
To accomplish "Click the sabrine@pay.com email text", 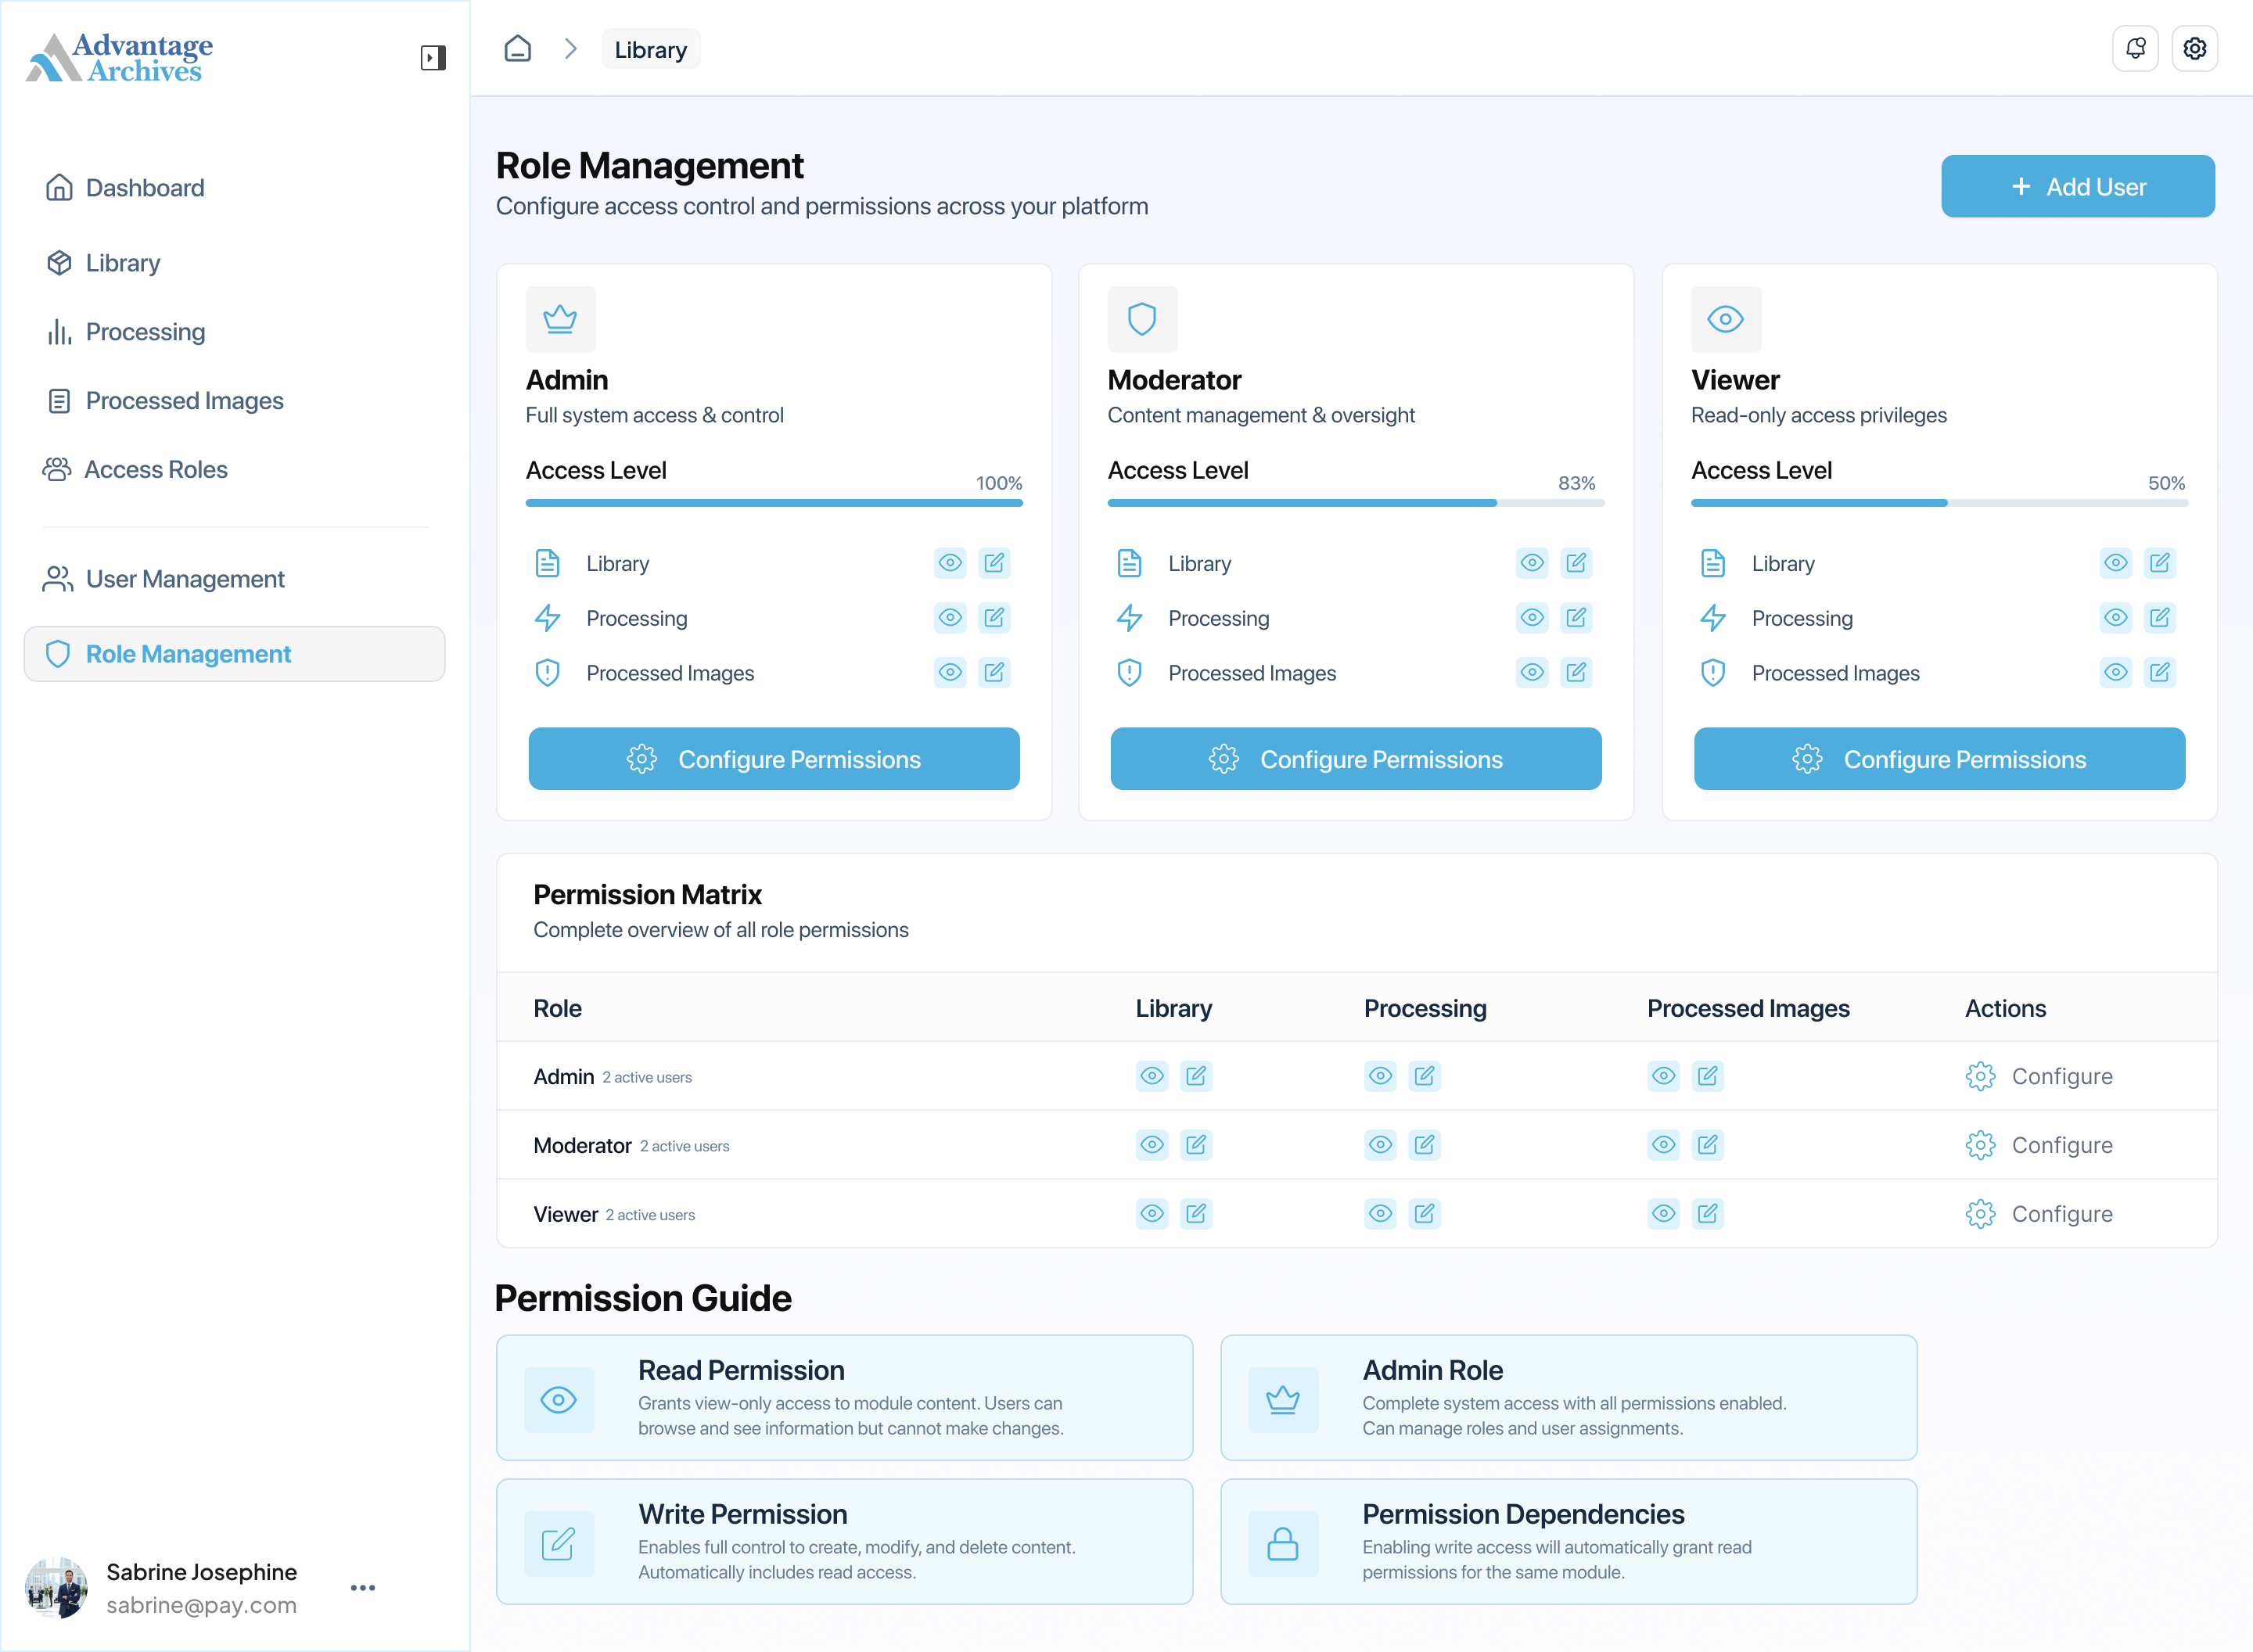I will (x=202, y=1605).
